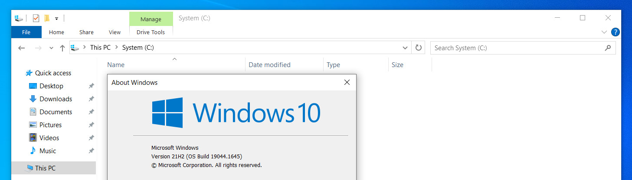Image resolution: width=632 pixels, height=180 pixels.
Task: Open the Drive Tools tab
Action: click(151, 32)
